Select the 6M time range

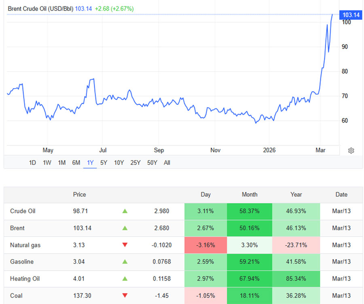76,163
